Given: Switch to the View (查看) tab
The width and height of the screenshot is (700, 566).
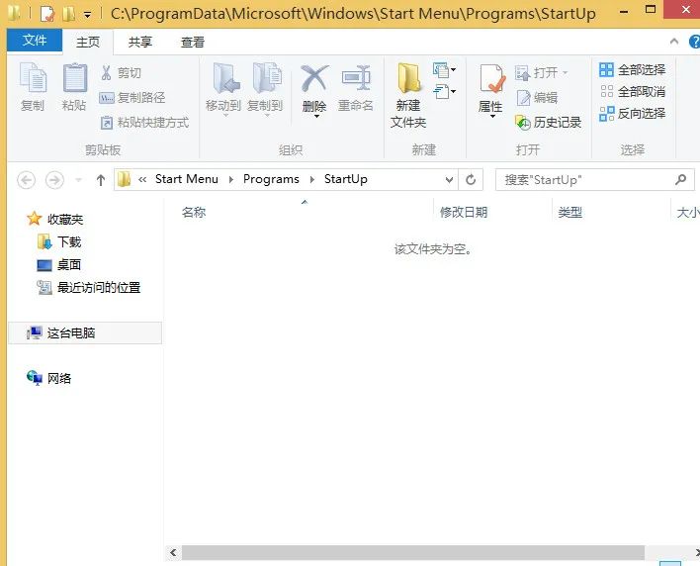Looking at the screenshot, I should 193,42.
